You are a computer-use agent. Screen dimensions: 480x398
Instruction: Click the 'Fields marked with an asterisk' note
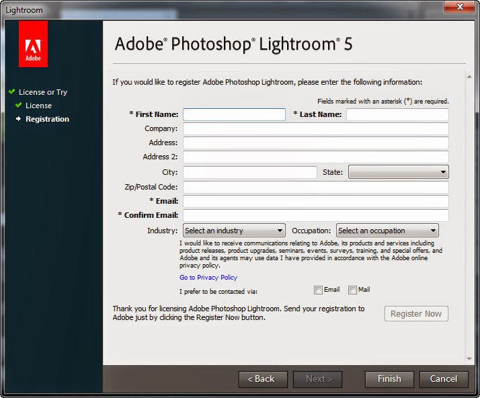(x=383, y=101)
